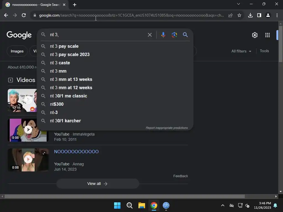Search by image with the Lens icon

[174, 35]
